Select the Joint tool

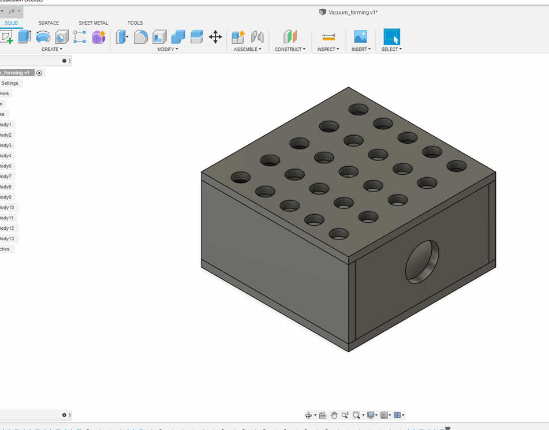click(x=257, y=37)
